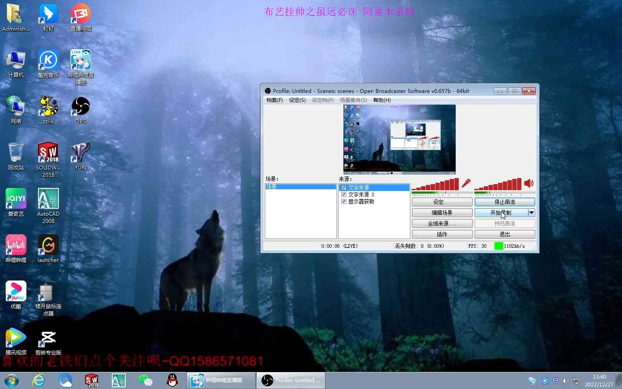Image resolution: width=622 pixels, height=389 pixels.
Task: Click the 停止串流 button
Action: click(x=505, y=202)
